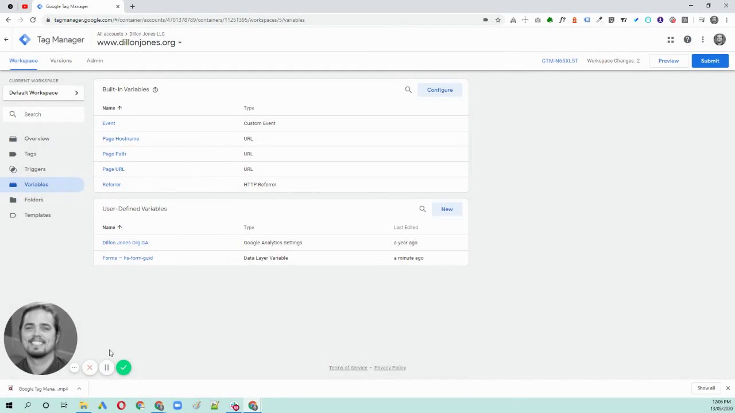Screen dimensions: 735x413
Task: Open the Page Hostname variable
Action: point(121,139)
